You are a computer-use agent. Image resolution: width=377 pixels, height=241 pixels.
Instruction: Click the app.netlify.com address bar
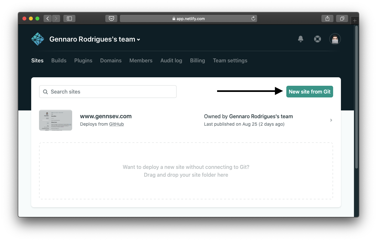point(188,19)
